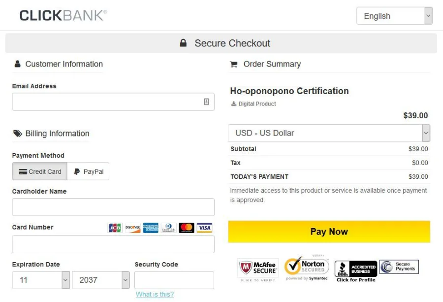The image size is (443, 302).
Task: Click the Secure Payments badge
Action: [398, 266]
